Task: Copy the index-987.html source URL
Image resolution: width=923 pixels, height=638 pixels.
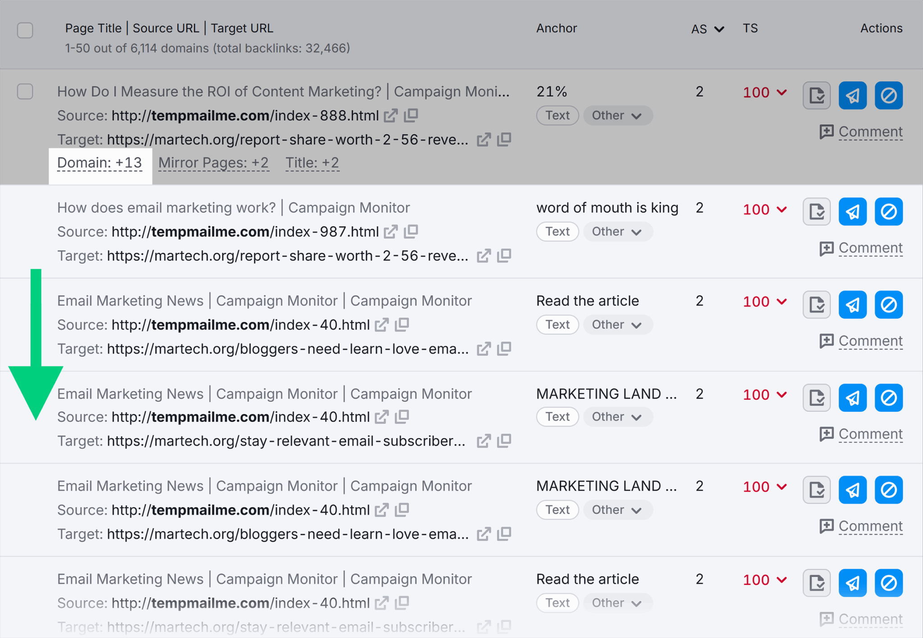Action: pos(411,231)
